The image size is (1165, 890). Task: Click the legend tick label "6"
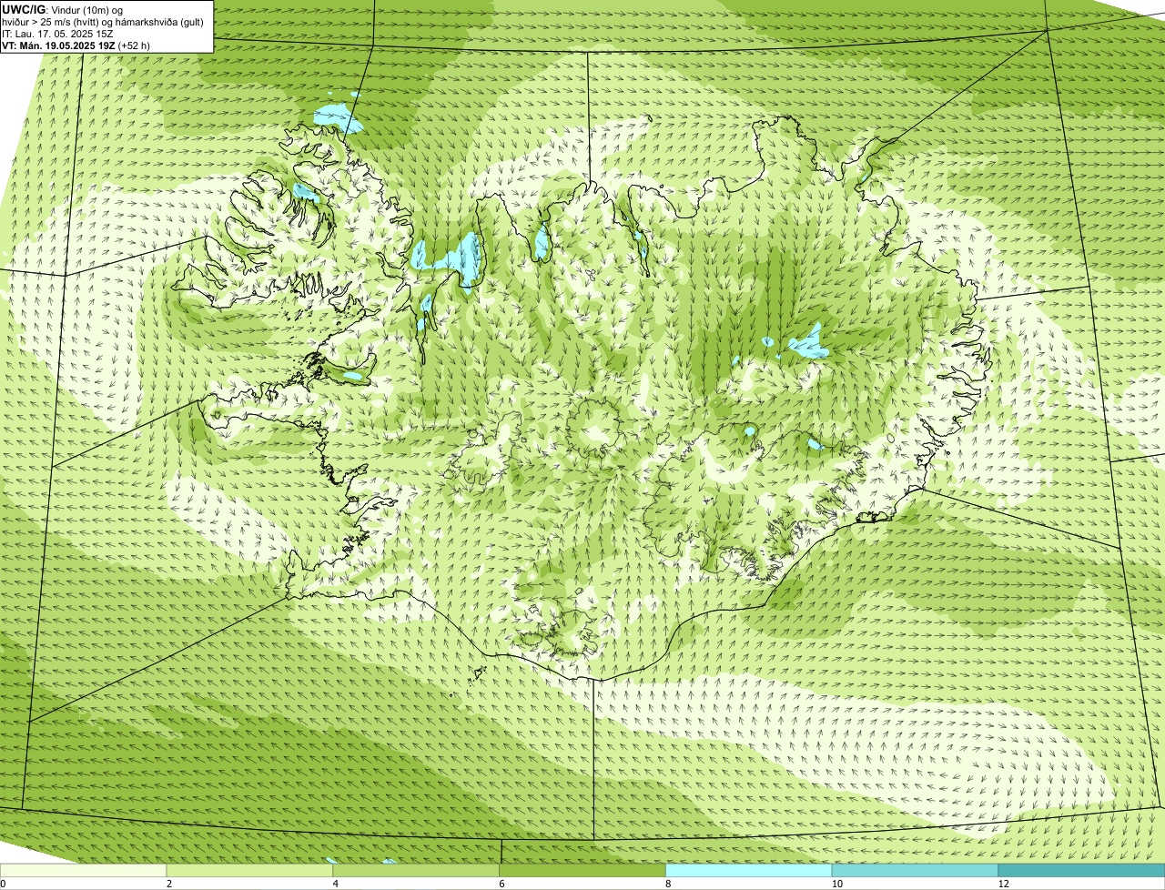pos(501,884)
